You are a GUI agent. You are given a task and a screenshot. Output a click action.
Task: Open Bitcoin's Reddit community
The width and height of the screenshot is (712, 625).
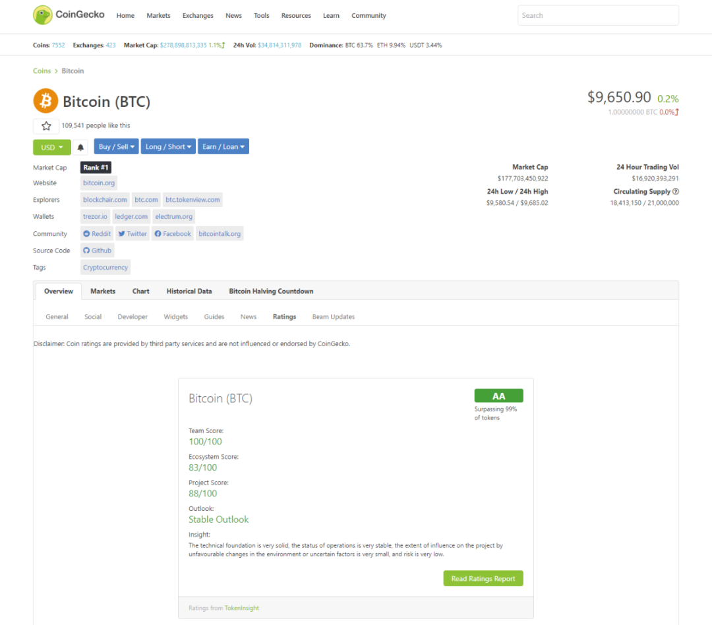96,233
